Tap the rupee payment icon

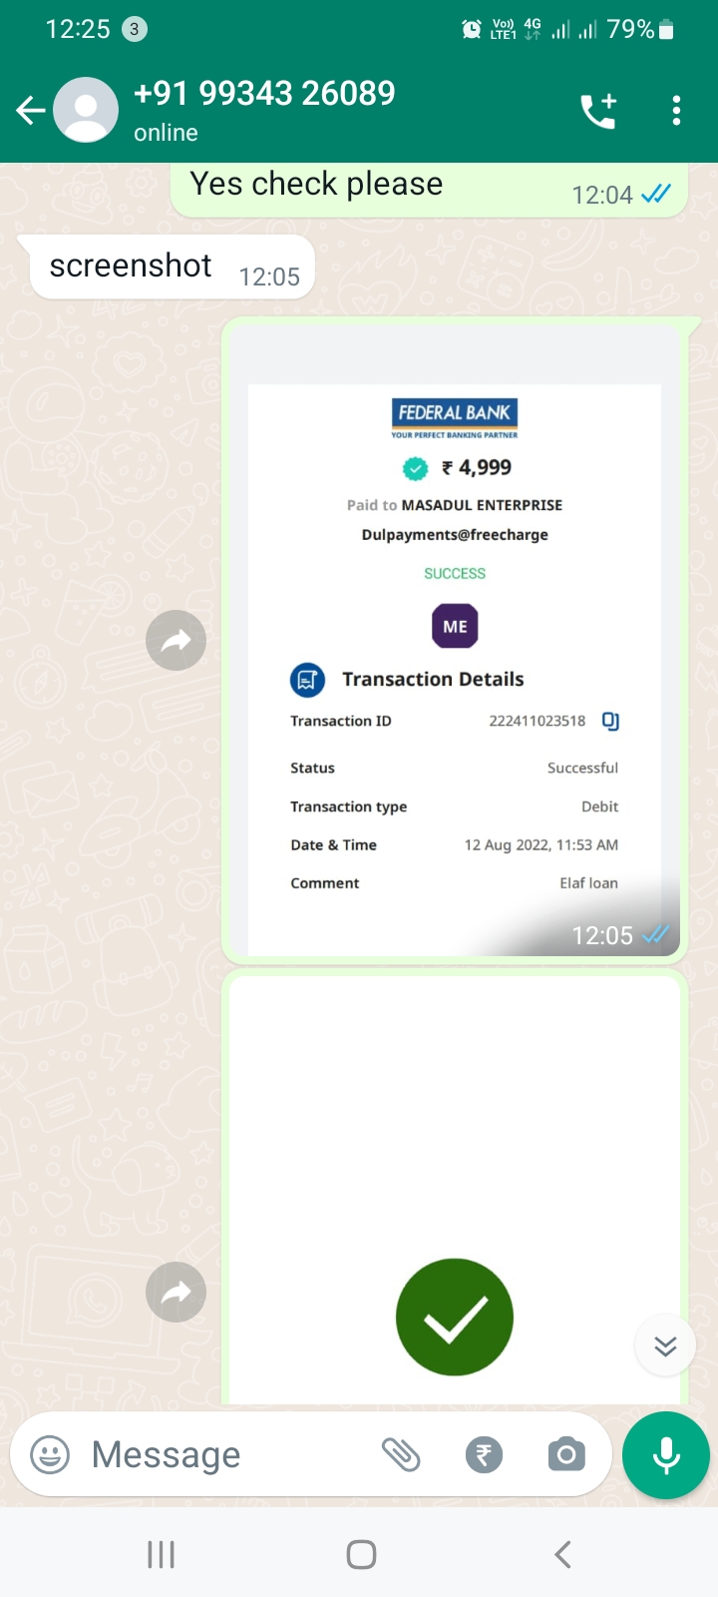point(484,1454)
